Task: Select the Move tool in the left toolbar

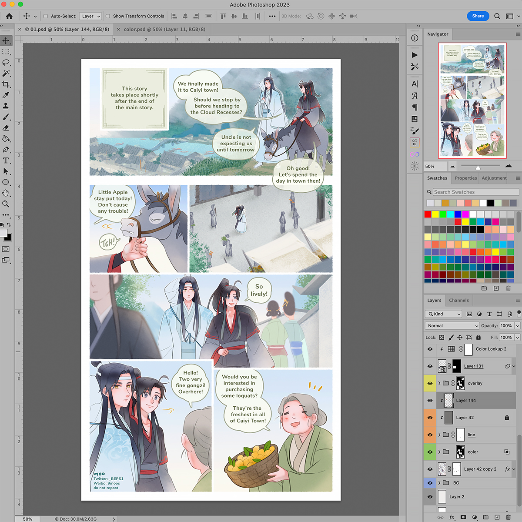Action: click(x=6, y=40)
